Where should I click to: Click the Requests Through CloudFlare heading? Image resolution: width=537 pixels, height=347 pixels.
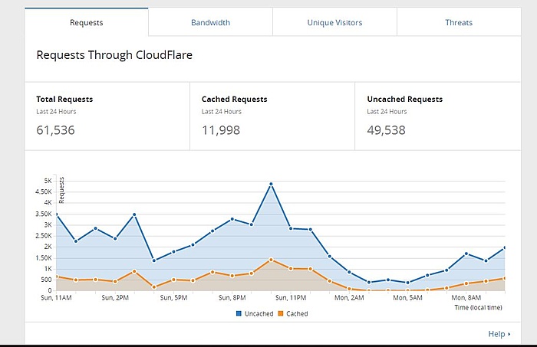[x=114, y=55]
